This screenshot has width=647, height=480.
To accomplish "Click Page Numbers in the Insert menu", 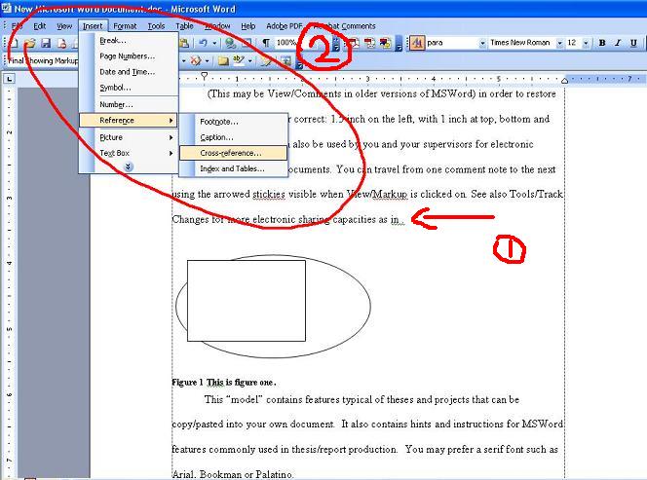I will click(x=127, y=55).
